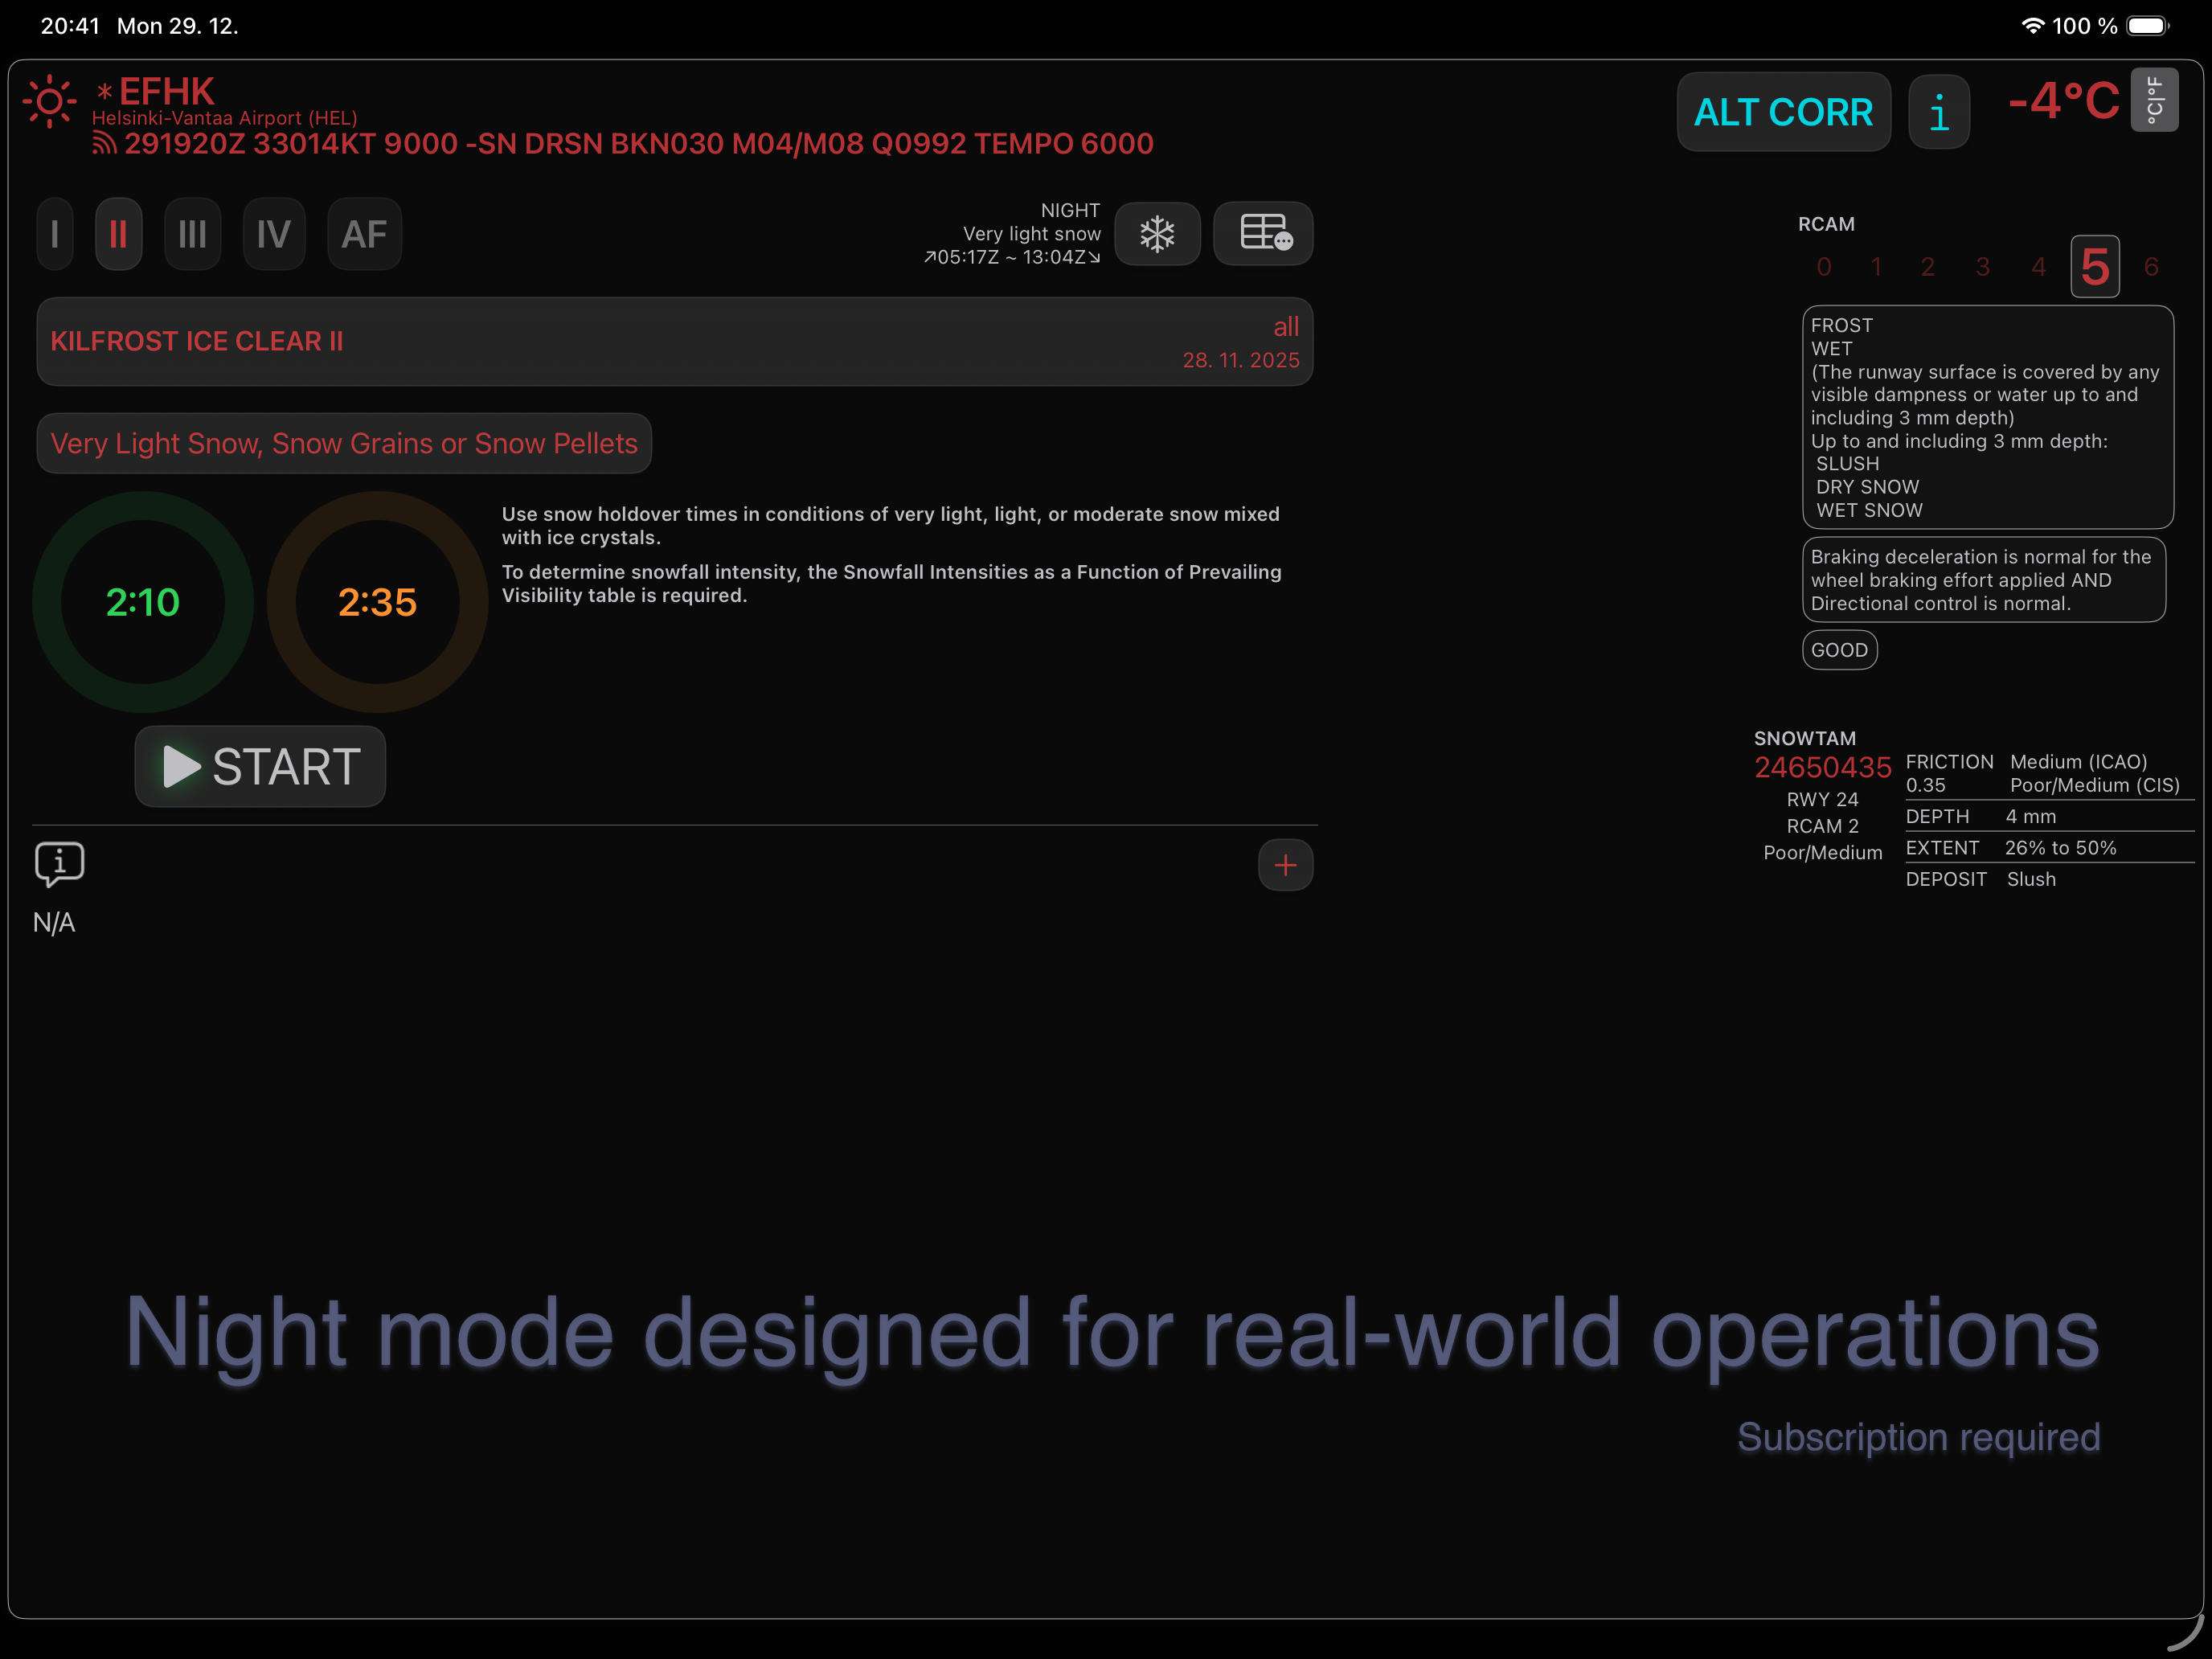Tap the DEPTH 4 mm row
The height and width of the screenshot is (1659, 2212).
pyautogui.click(x=1981, y=817)
